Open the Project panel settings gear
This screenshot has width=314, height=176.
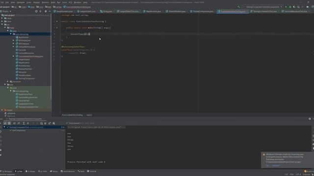pyautogui.click(x=46, y=11)
